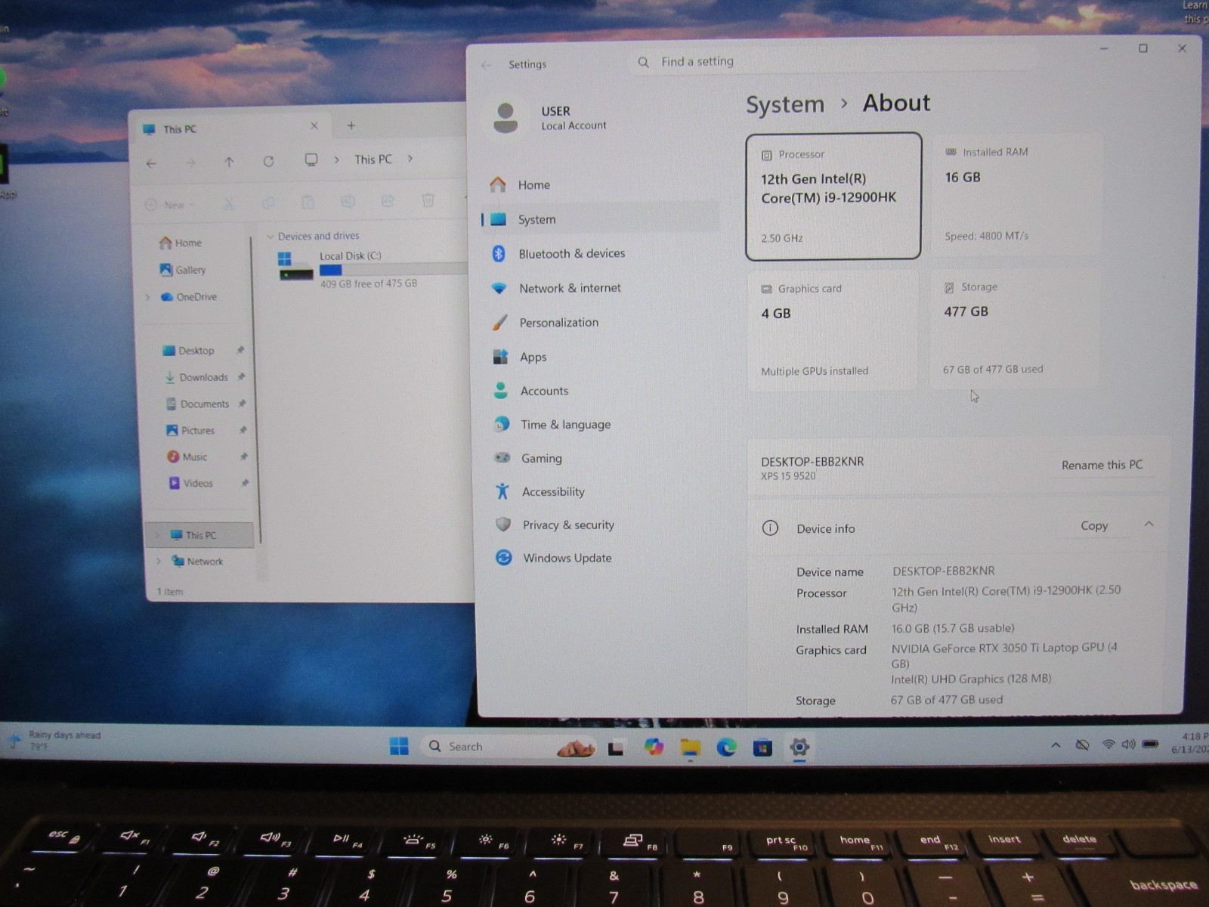Open the pinned Pictures folder

[x=190, y=430]
